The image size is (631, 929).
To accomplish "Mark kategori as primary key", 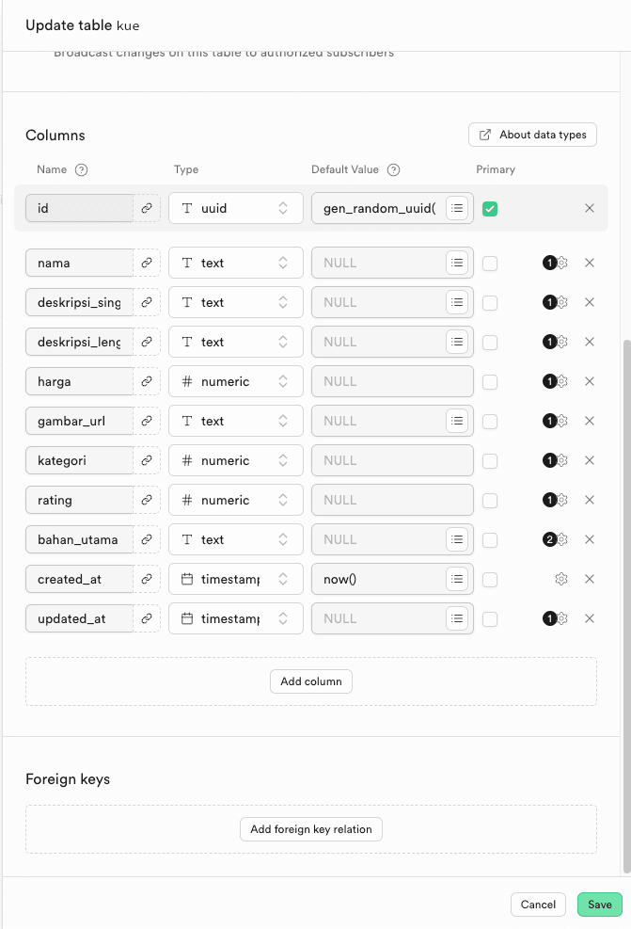I will point(490,461).
